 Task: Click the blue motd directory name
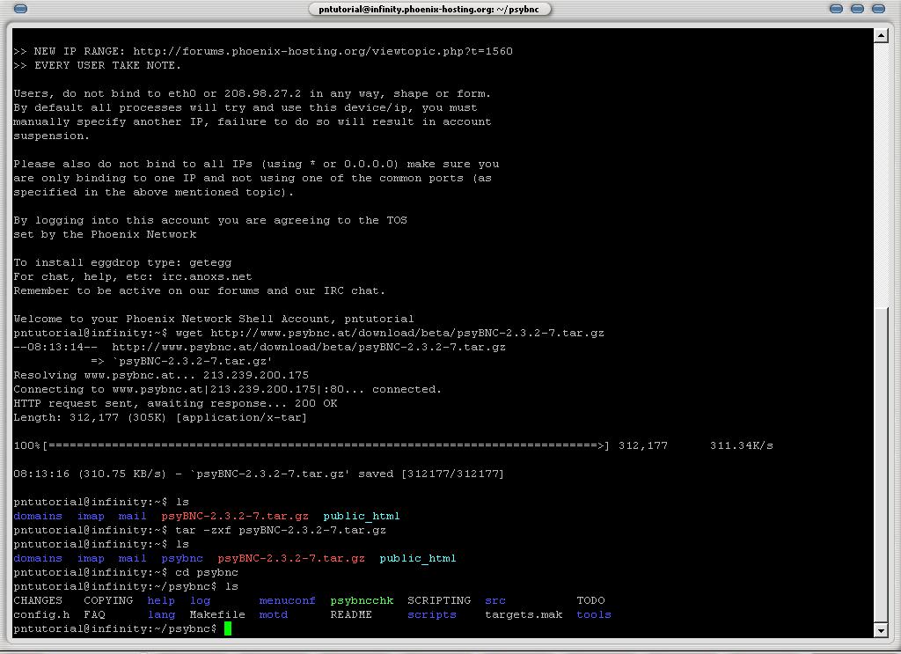274,615
